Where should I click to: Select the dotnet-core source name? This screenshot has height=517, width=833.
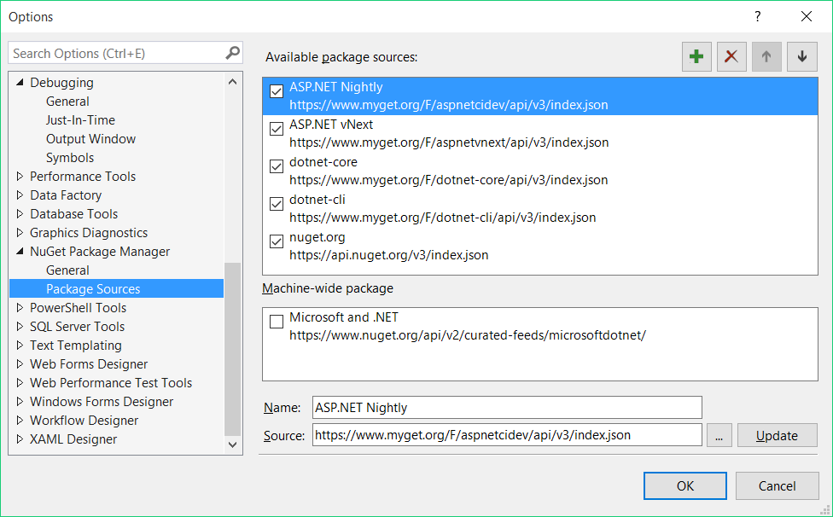pos(323,162)
